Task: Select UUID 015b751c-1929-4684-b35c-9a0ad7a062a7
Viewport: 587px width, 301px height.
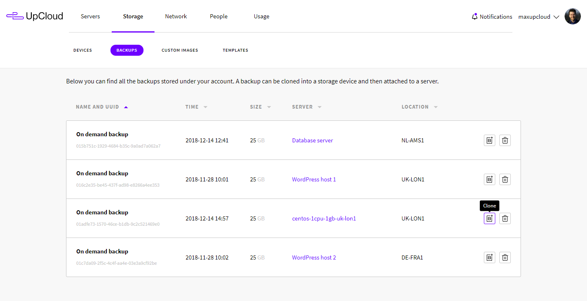Action: click(x=118, y=146)
